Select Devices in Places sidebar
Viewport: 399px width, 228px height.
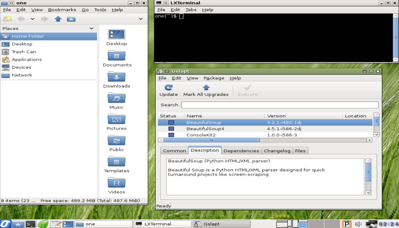[49, 67]
